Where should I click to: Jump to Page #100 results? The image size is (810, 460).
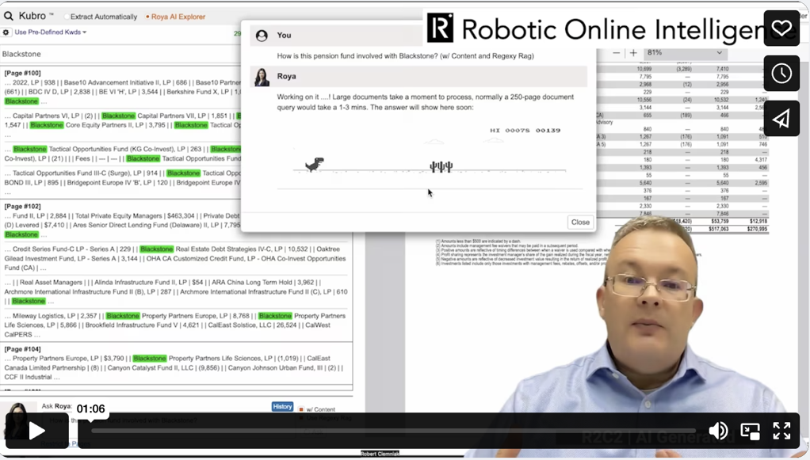pyautogui.click(x=23, y=74)
